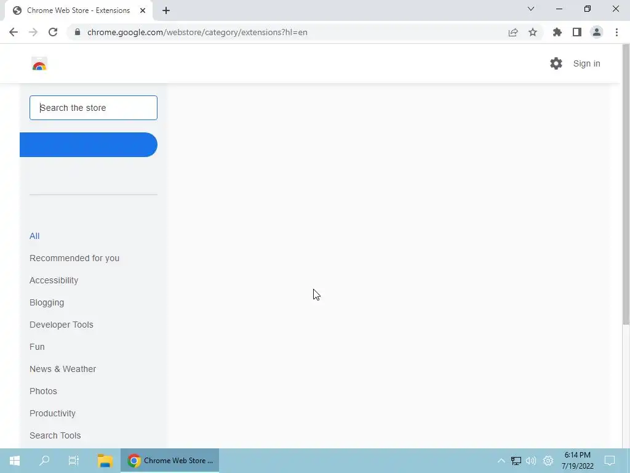This screenshot has height=473, width=630.
Task: Open Chrome's three-dot menu
Action: (x=616, y=32)
